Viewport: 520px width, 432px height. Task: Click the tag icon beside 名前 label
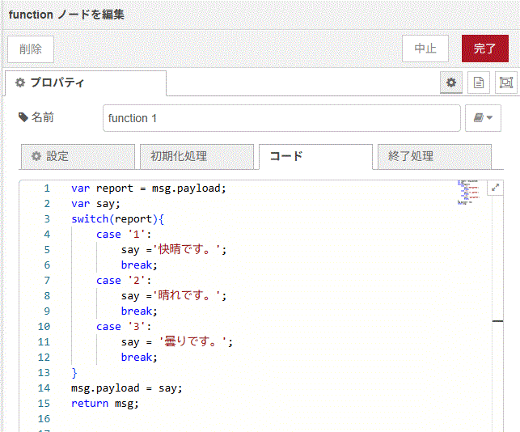click(23, 118)
